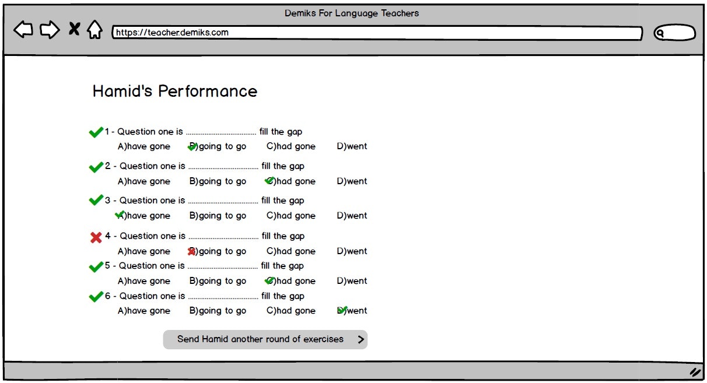The image size is (707, 383).
Task: Click the search magnifier box
Action: click(x=675, y=33)
